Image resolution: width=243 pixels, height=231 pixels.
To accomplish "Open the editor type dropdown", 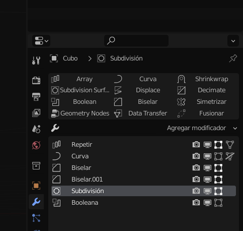I will pos(41,41).
